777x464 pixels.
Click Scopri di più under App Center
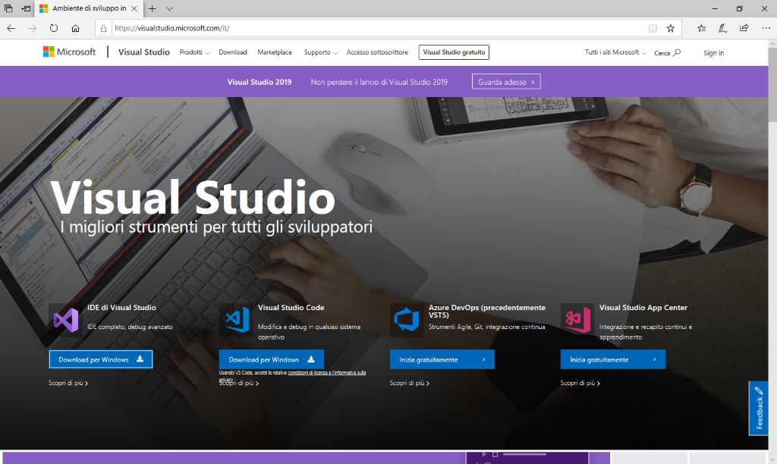pyautogui.click(x=580, y=383)
